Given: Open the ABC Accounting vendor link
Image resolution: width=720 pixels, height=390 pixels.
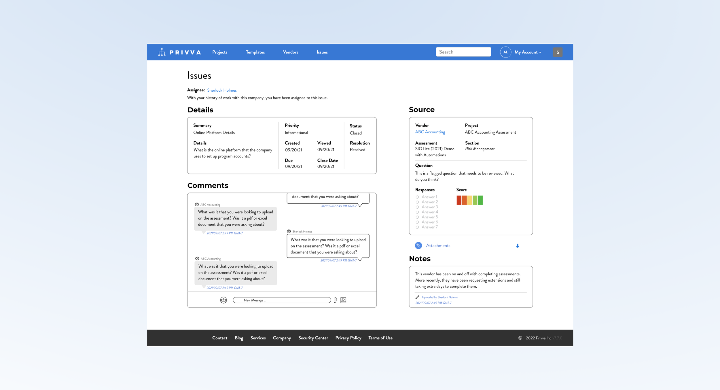Looking at the screenshot, I should click(430, 132).
